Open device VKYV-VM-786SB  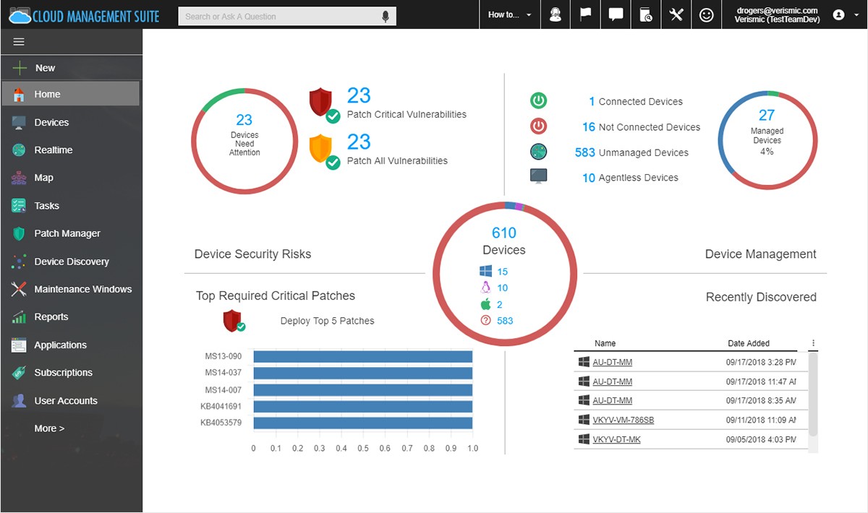(624, 420)
